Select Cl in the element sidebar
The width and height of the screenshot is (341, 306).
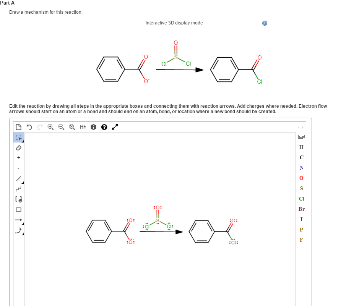pyautogui.click(x=301, y=199)
